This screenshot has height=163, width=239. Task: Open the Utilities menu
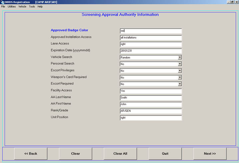12,6
